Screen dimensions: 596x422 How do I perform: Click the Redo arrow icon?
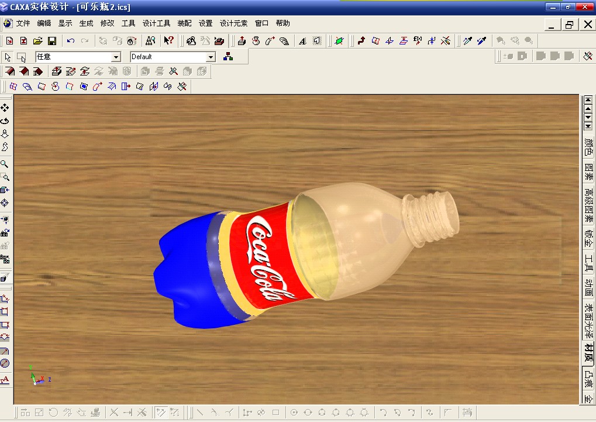click(x=85, y=41)
